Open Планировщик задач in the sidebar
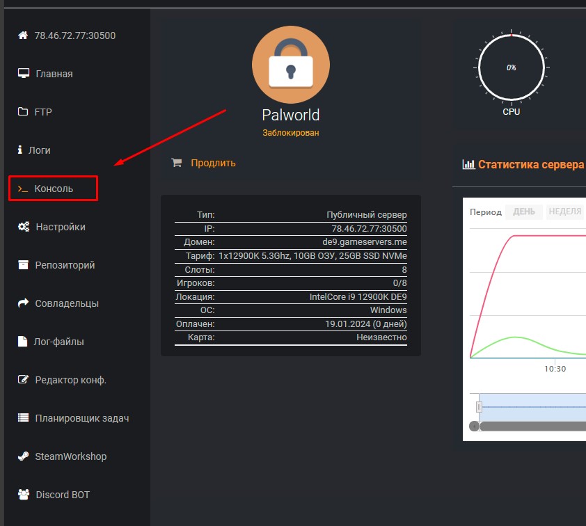This screenshot has width=586, height=526. [x=81, y=418]
